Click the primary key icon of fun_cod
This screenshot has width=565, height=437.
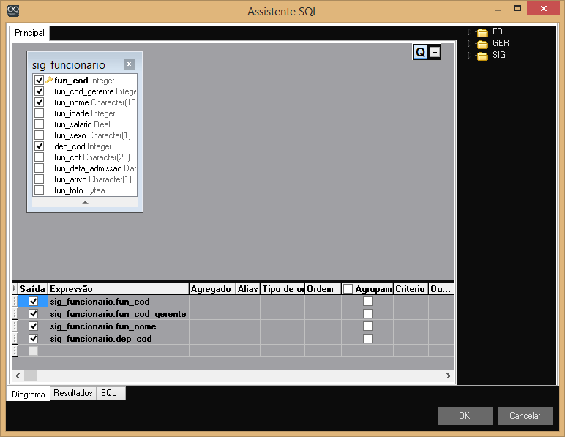(x=49, y=81)
